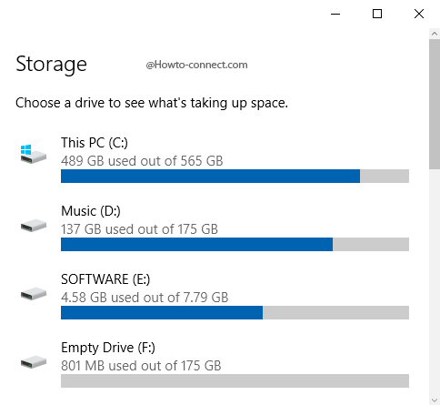The height and width of the screenshot is (405, 440).
Task: Click the This PC (C:) drive icon
Action: click(34, 154)
